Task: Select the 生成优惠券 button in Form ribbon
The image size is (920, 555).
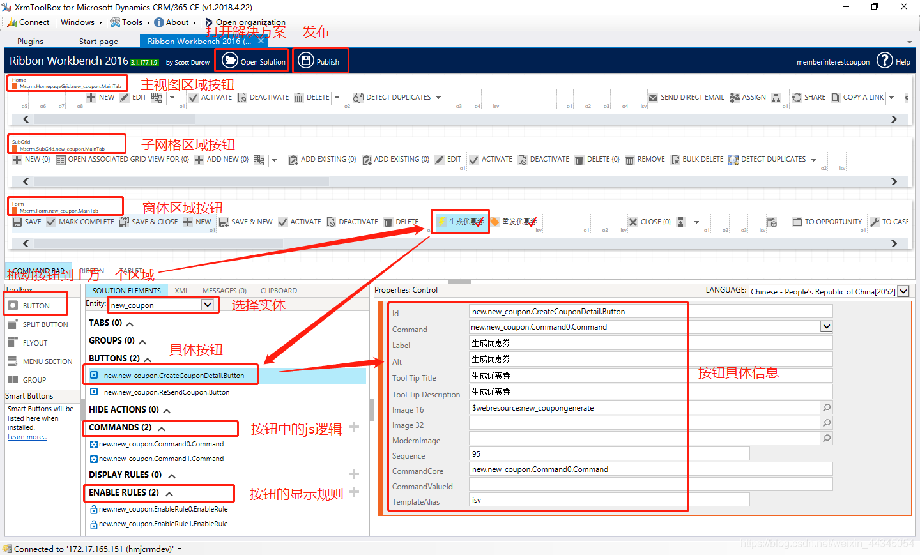Action: [460, 222]
